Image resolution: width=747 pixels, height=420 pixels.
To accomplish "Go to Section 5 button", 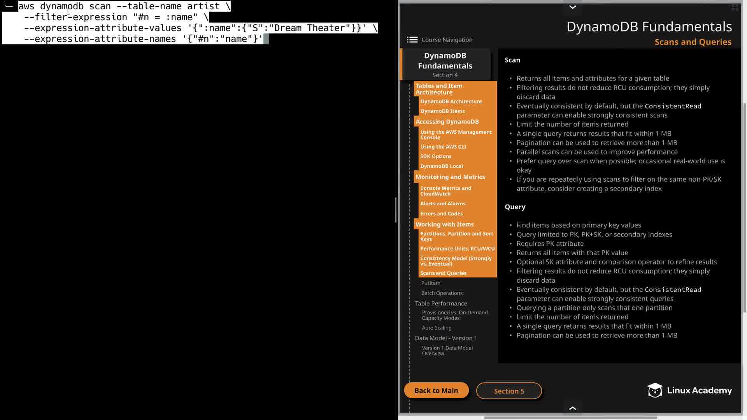I will point(509,391).
